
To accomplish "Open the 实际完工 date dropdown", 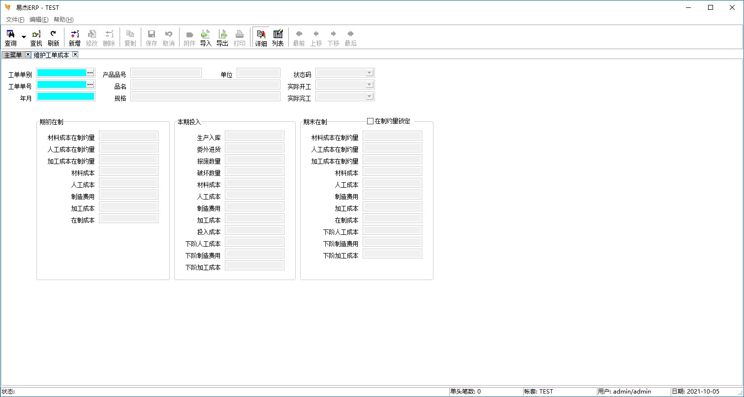I will coord(369,96).
